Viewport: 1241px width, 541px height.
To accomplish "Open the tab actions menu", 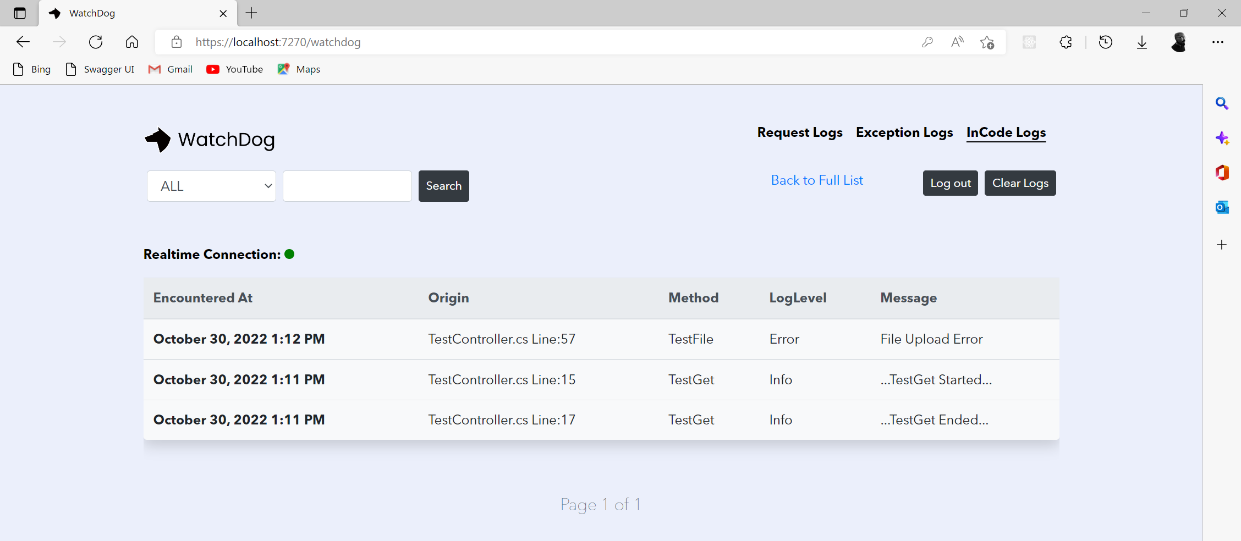I will 20,13.
